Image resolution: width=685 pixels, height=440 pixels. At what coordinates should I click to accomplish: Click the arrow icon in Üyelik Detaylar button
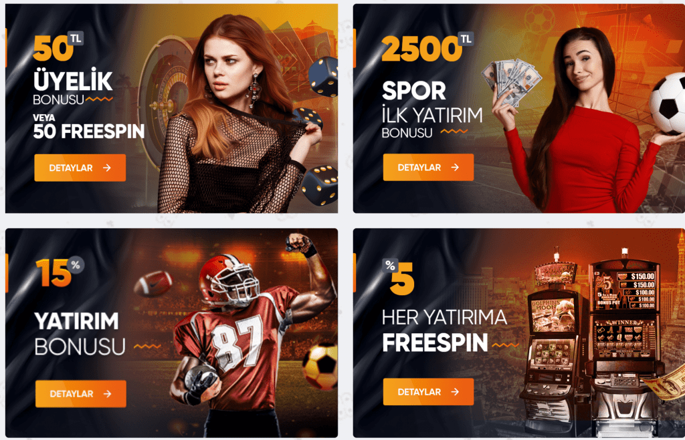coord(107,168)
